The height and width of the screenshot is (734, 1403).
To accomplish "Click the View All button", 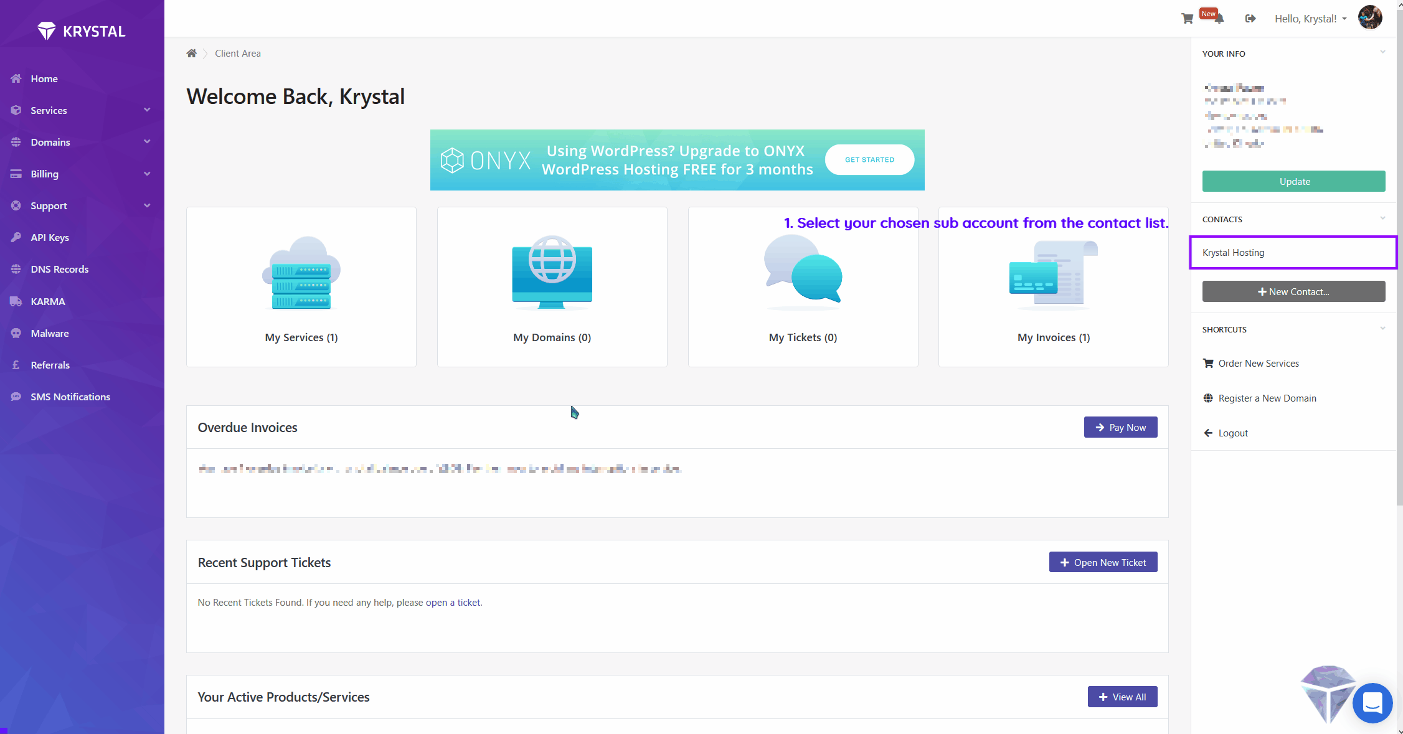I will pyautogui.click(x=1122, y=697).
